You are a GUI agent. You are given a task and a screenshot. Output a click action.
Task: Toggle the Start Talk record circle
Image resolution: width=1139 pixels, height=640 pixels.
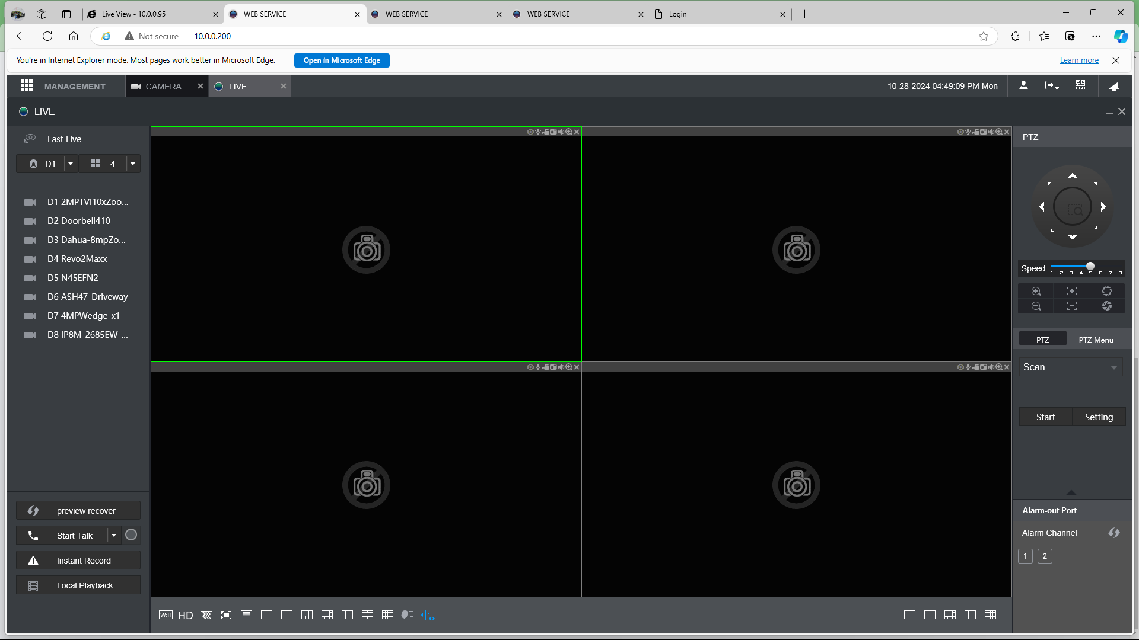[131, 535]
